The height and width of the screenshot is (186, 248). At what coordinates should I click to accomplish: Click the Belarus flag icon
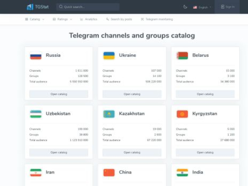click(x=182, y=56)
